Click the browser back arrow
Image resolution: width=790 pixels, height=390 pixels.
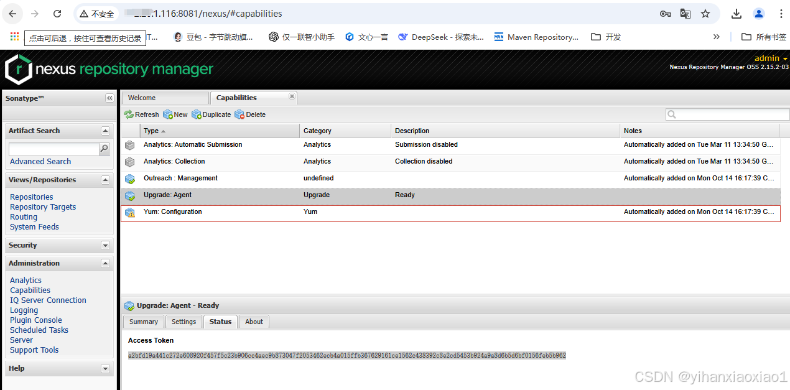tap(12, 14)
